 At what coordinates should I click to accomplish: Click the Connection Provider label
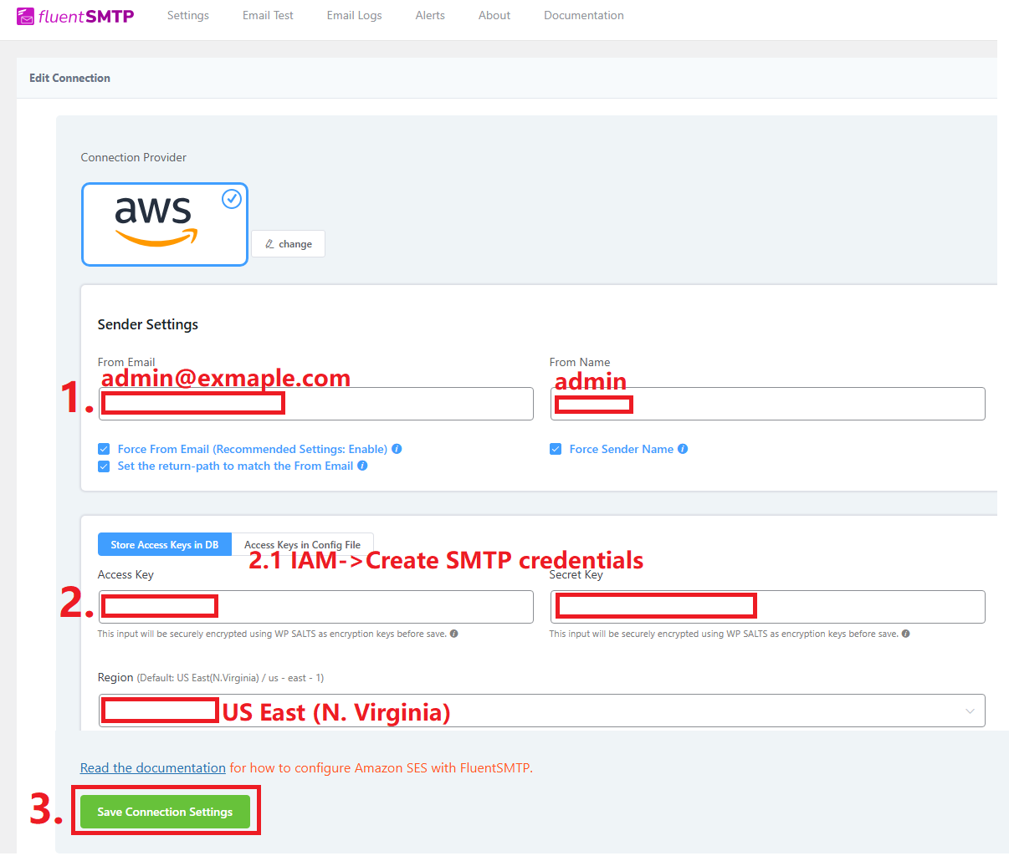(134, 157)
